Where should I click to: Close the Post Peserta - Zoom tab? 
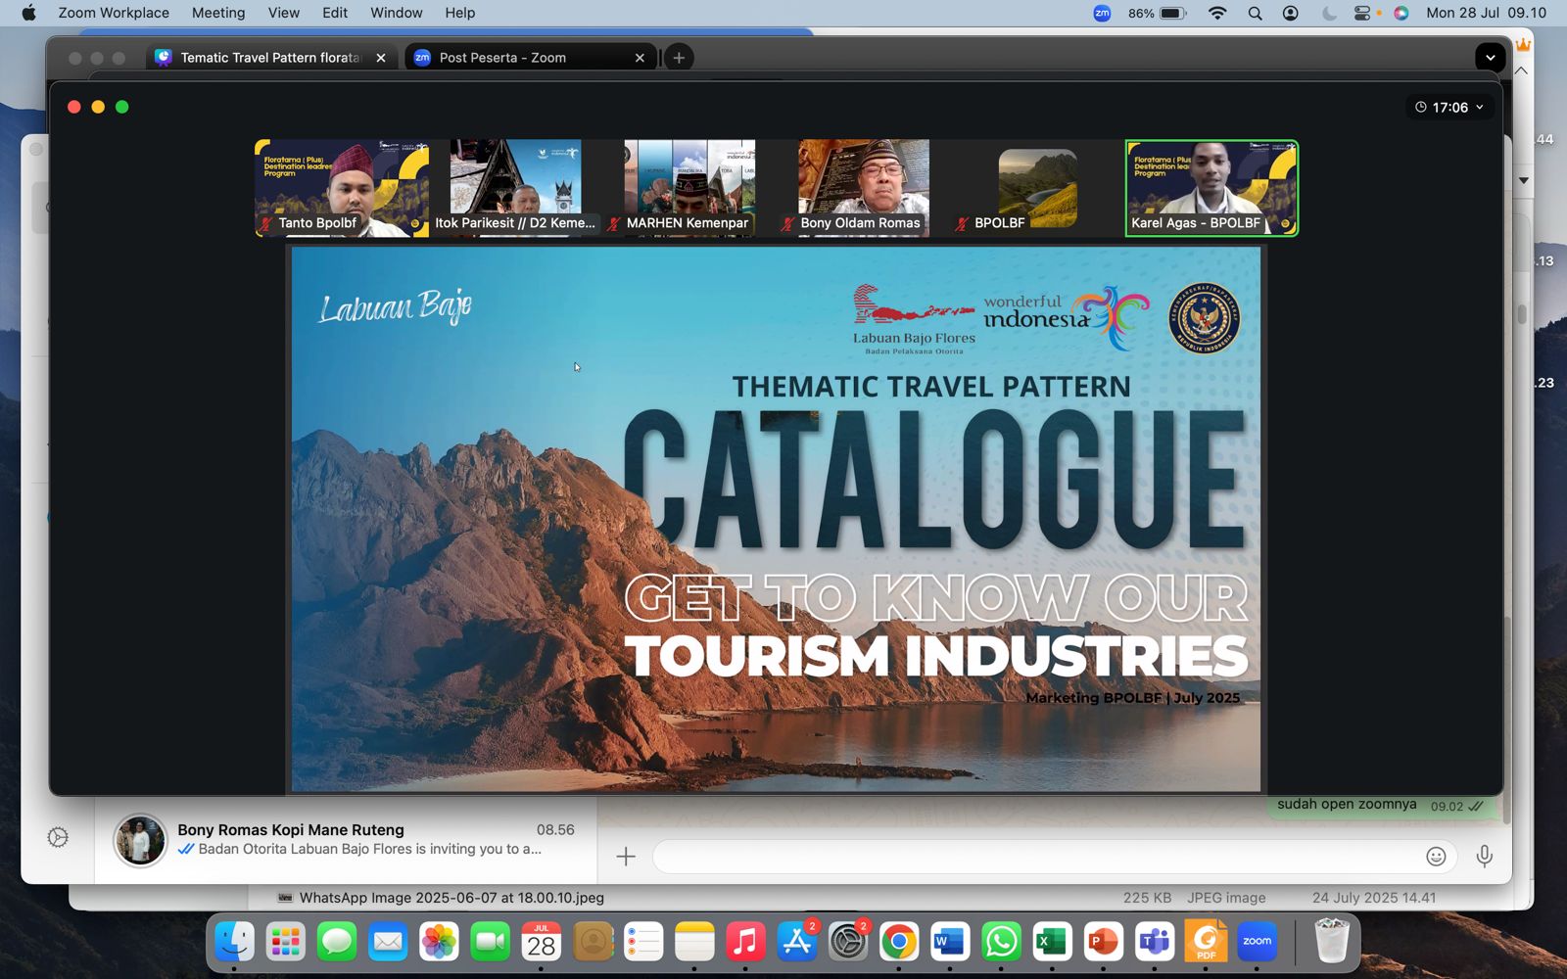pyautogui.click(x=640, y=58)
